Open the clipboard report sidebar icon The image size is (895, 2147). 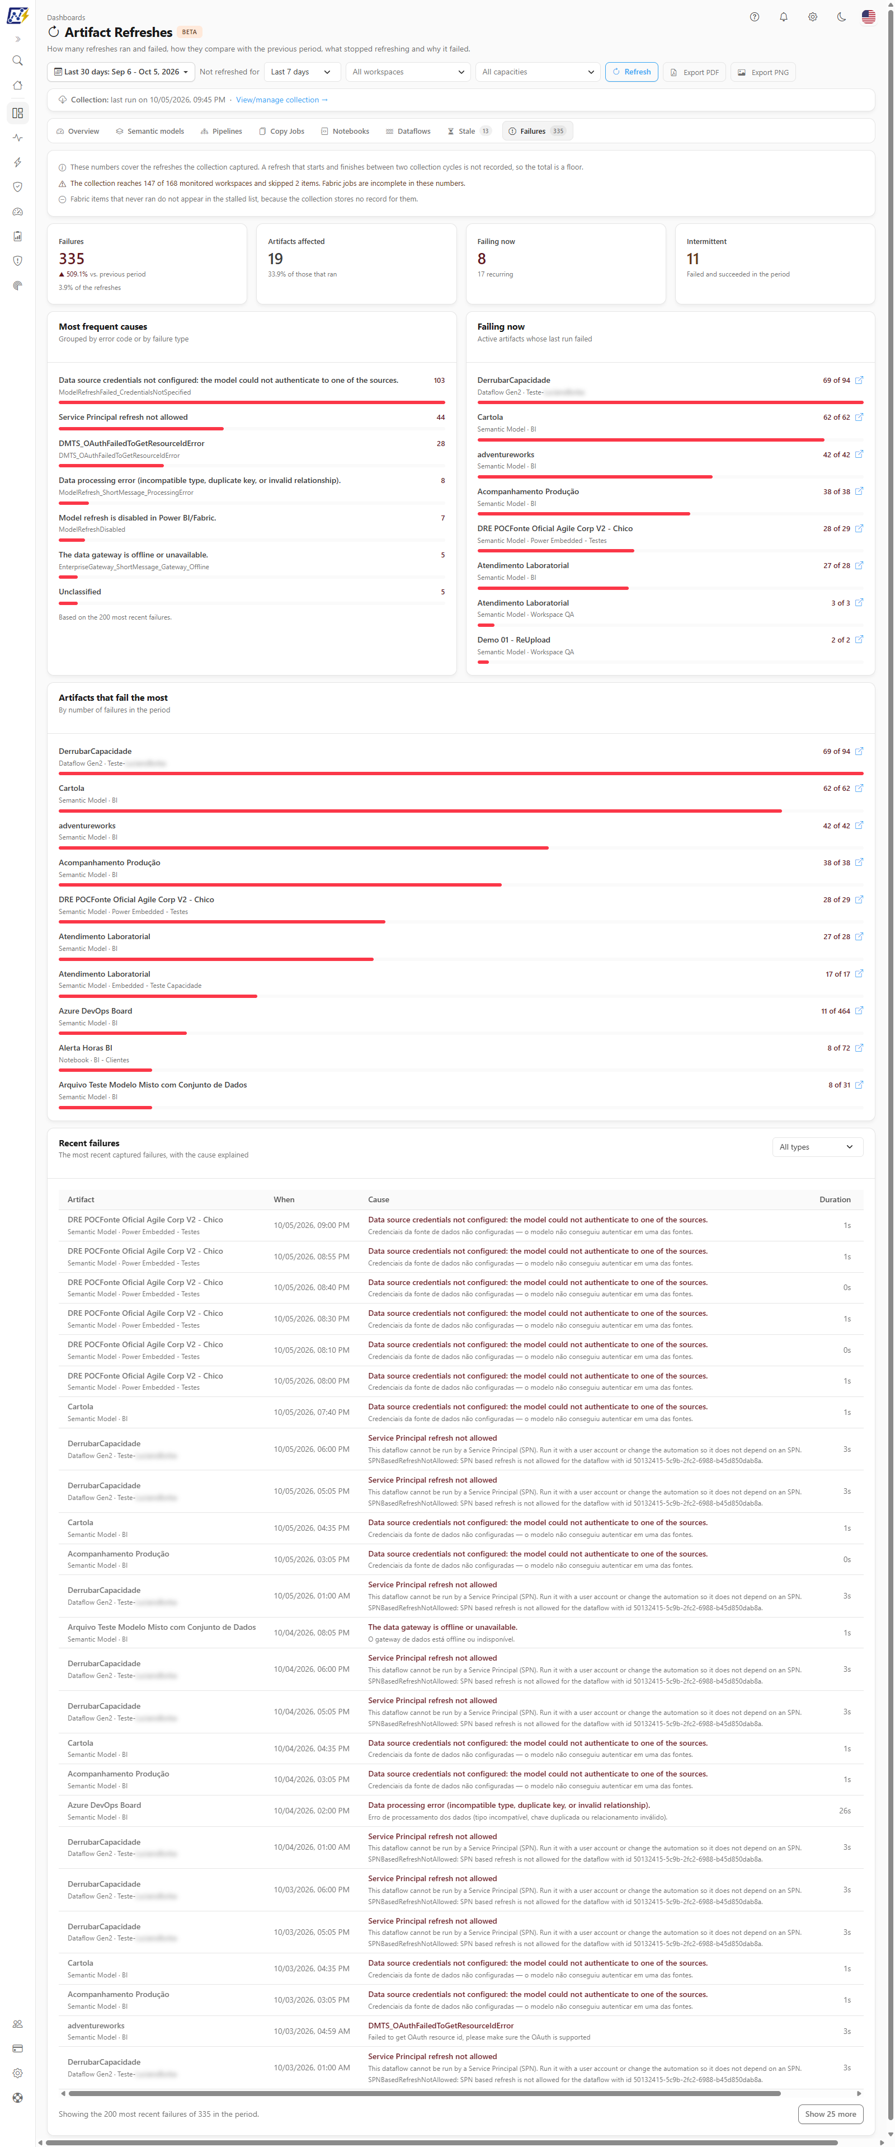point(17,236)
